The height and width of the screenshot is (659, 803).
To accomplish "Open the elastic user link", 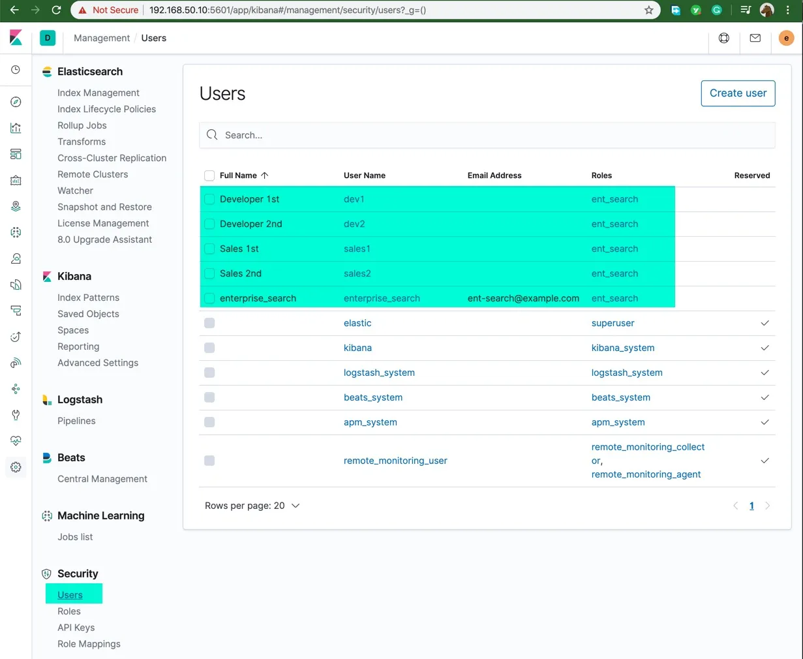I will (357, 323).
